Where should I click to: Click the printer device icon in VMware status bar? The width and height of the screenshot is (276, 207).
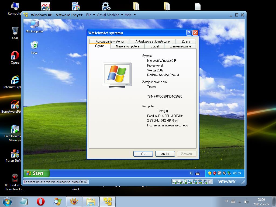[x=200, y=182]
